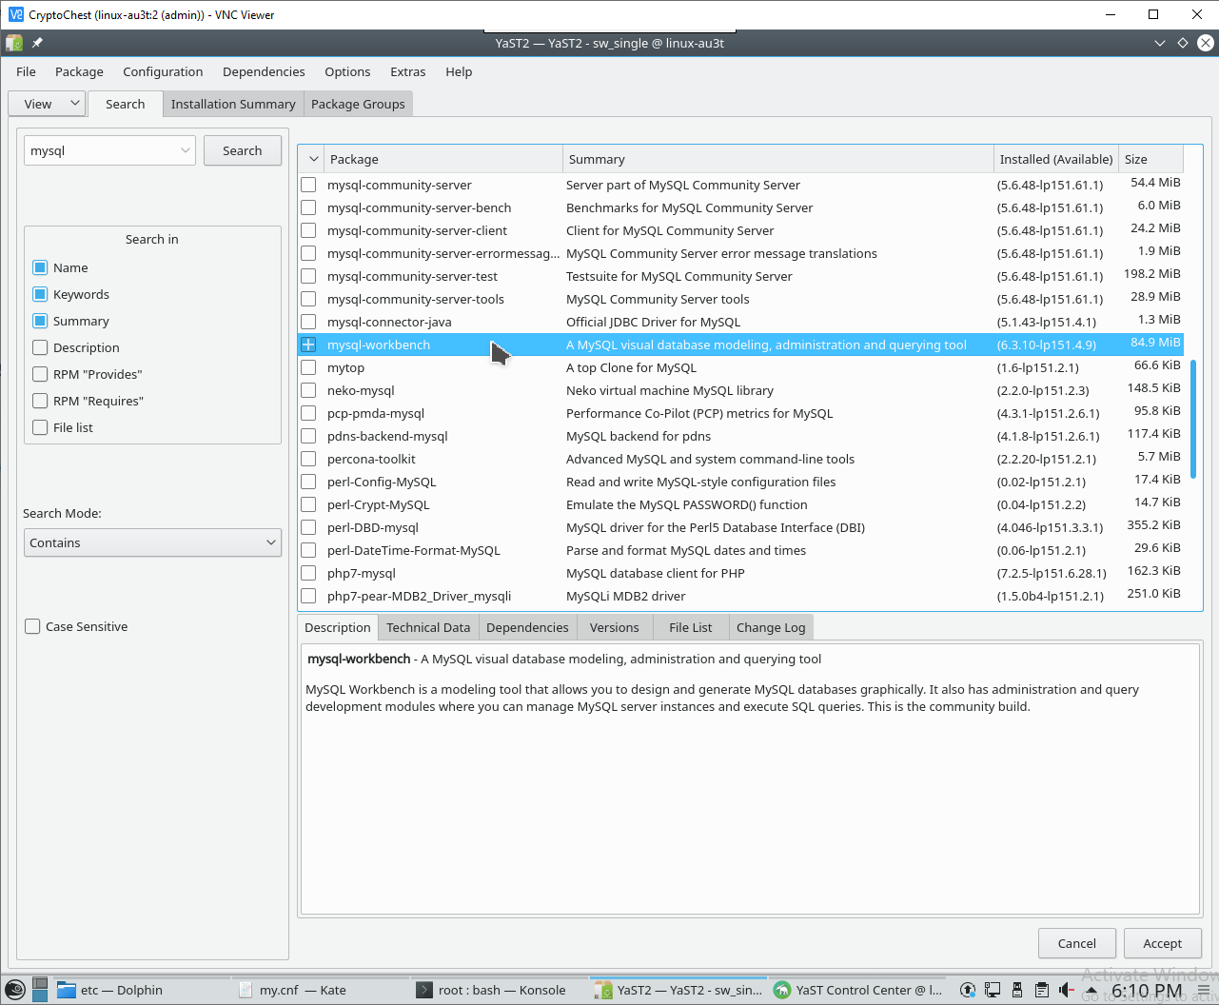1219x1005 pixels.
Task: Open the File List tab
Action: tap(690, 627)
